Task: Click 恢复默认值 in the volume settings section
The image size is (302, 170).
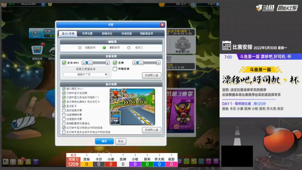Action: (x=152, y=75)
